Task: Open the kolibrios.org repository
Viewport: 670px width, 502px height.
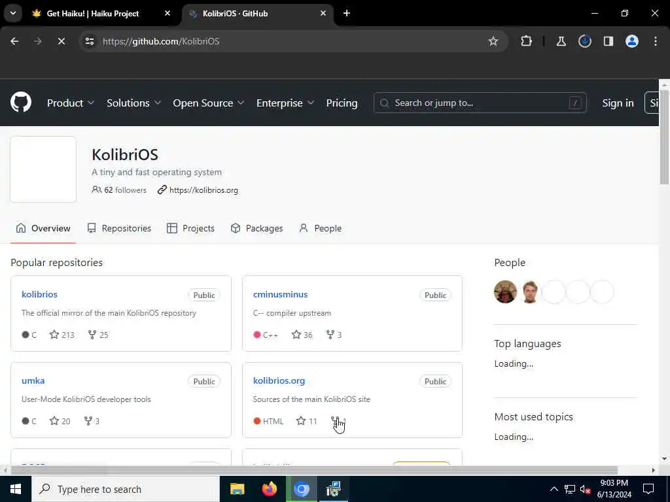Action: 279,380
